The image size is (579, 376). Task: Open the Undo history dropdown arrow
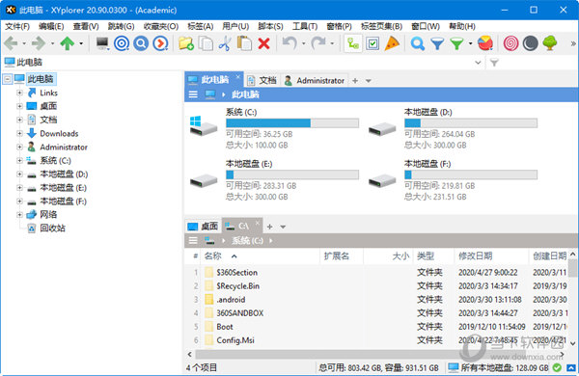coord(304,43)
